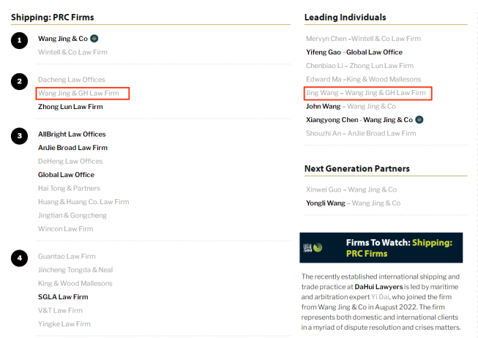Open Mervyn Chen leading individual entry
Image resolution: width=478 pixels, height=338 pixels.
[363, 39]
